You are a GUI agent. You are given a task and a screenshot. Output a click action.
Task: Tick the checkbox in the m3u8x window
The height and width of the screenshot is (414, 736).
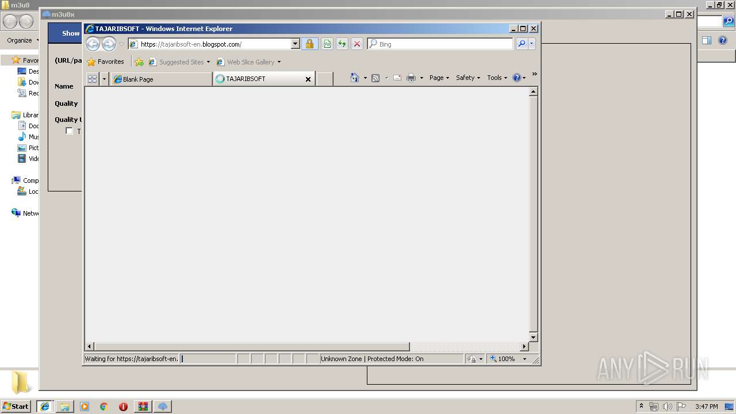click(70, 131)
